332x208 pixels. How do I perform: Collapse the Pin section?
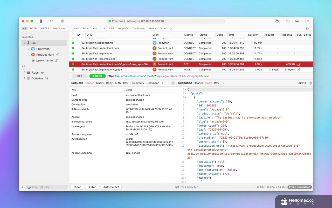click(24, 43)
